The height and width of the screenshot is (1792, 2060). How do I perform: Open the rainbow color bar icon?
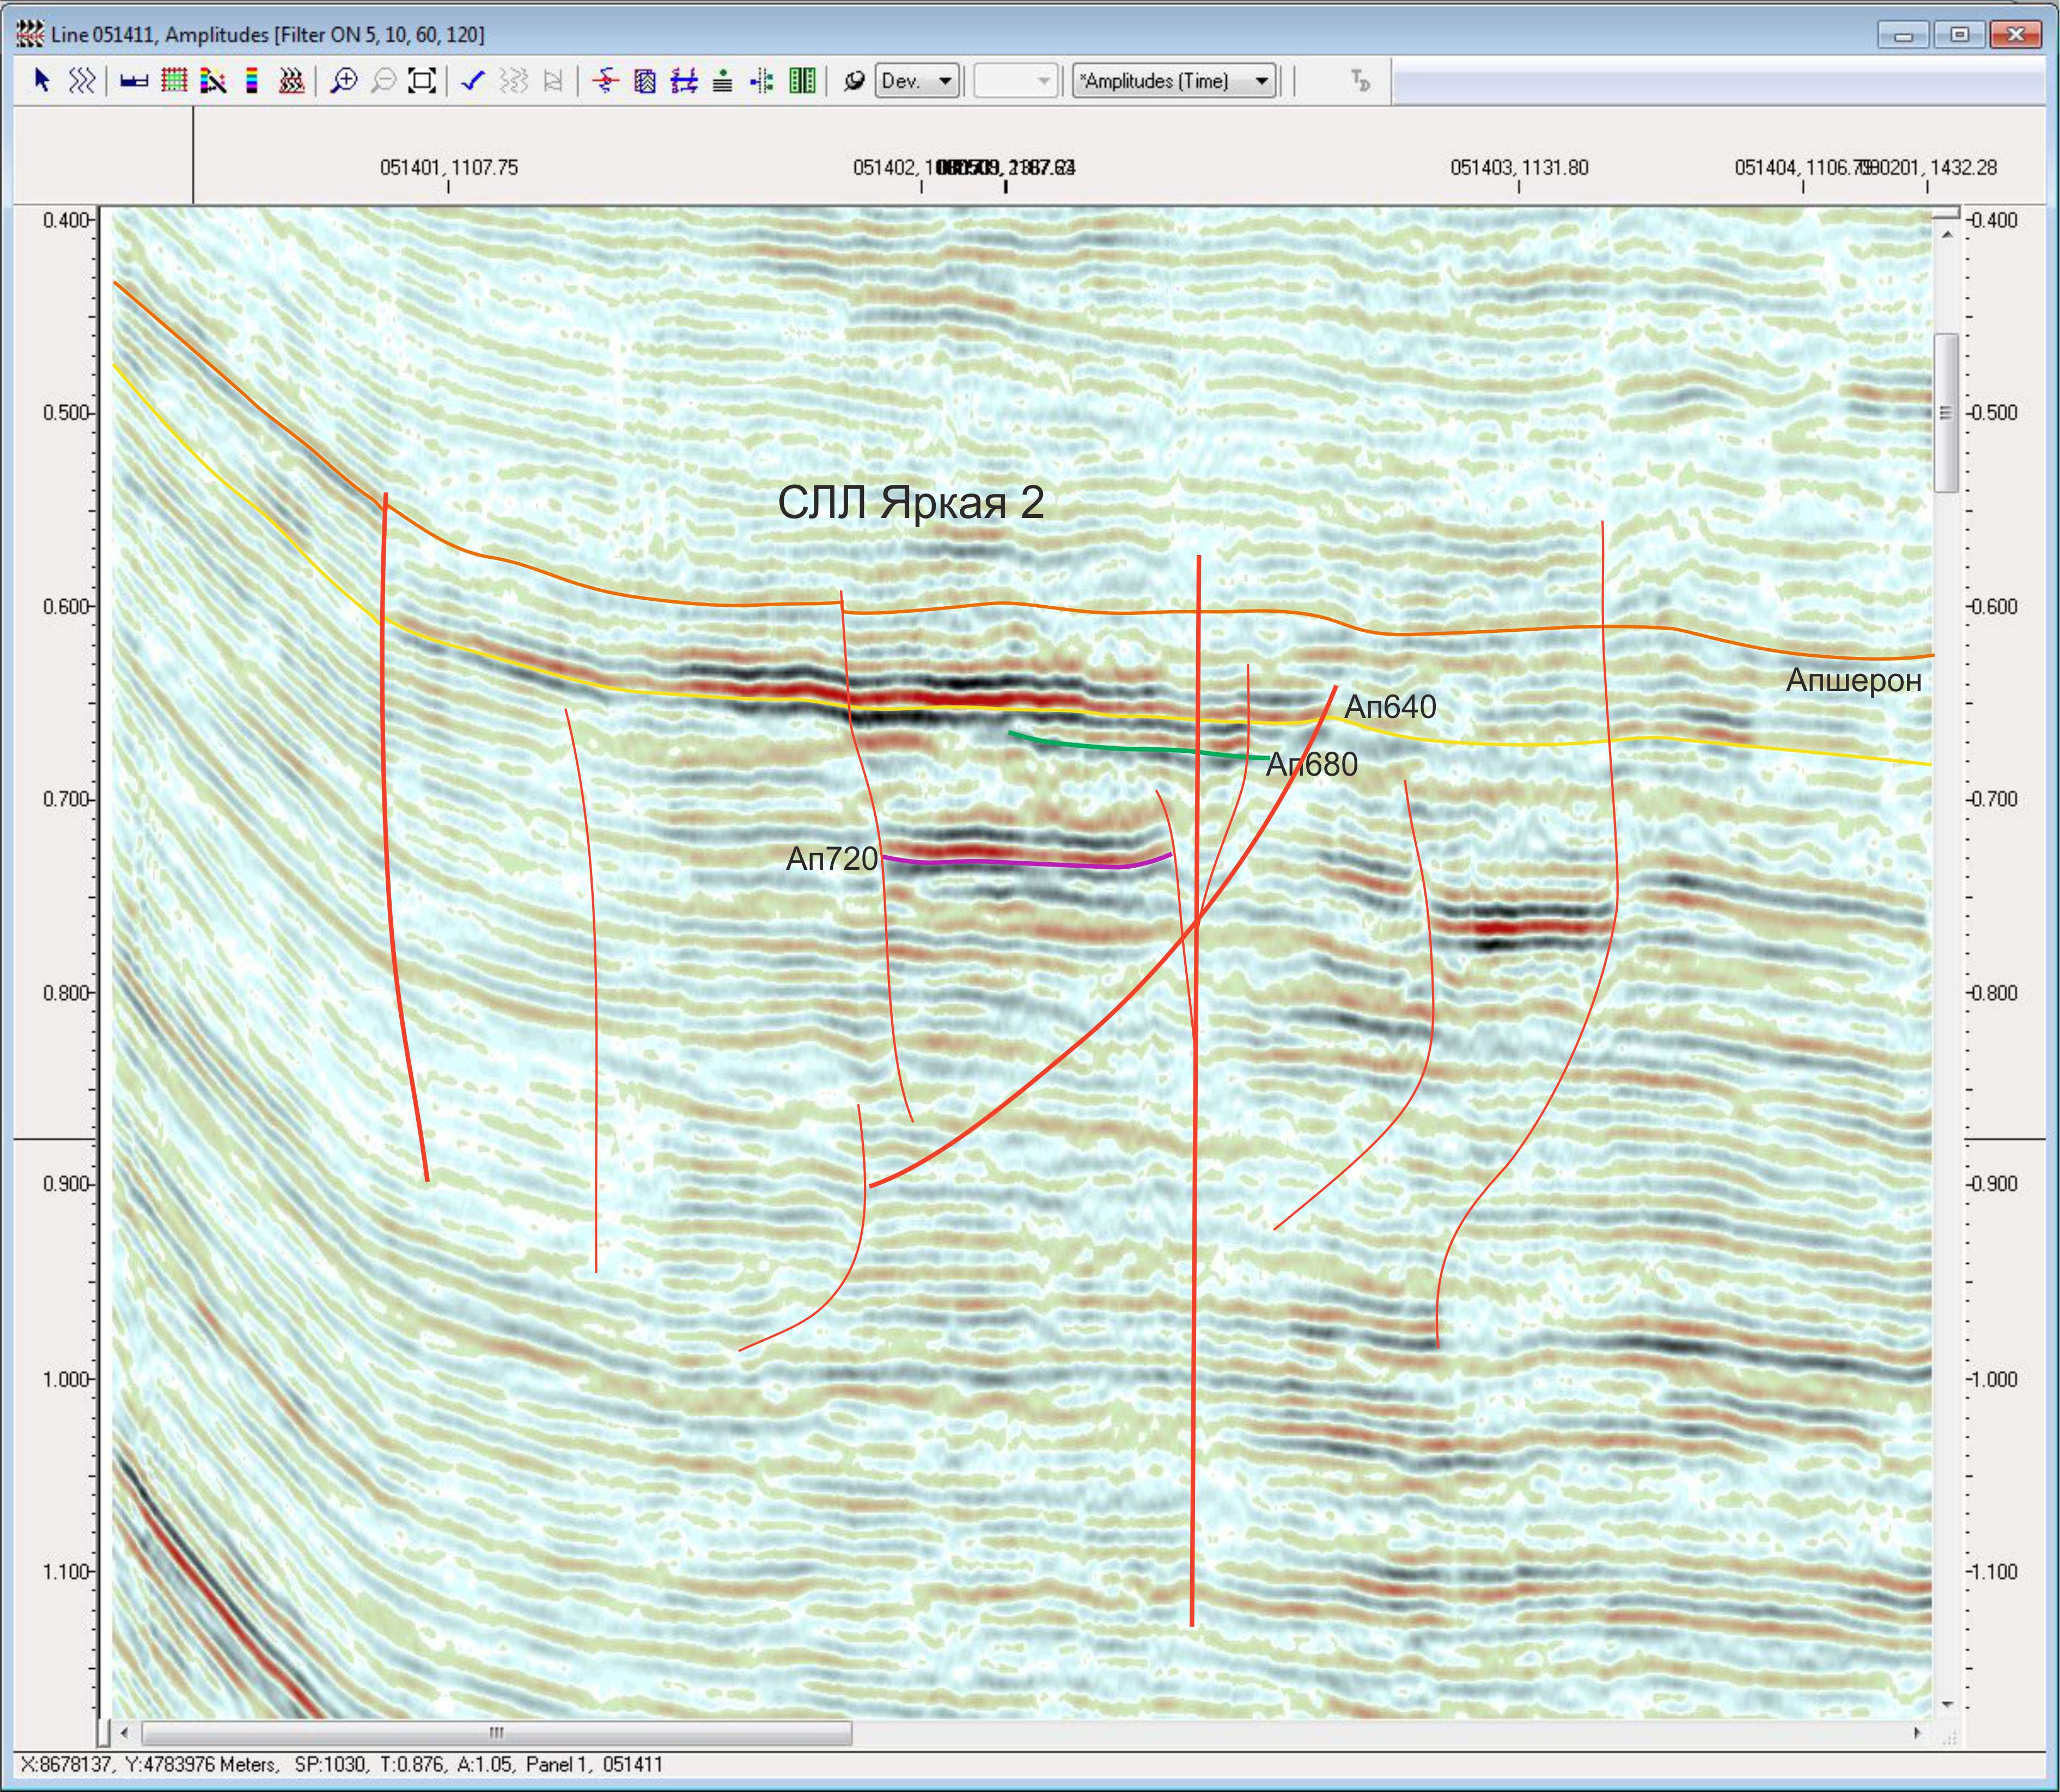[252, 81]
